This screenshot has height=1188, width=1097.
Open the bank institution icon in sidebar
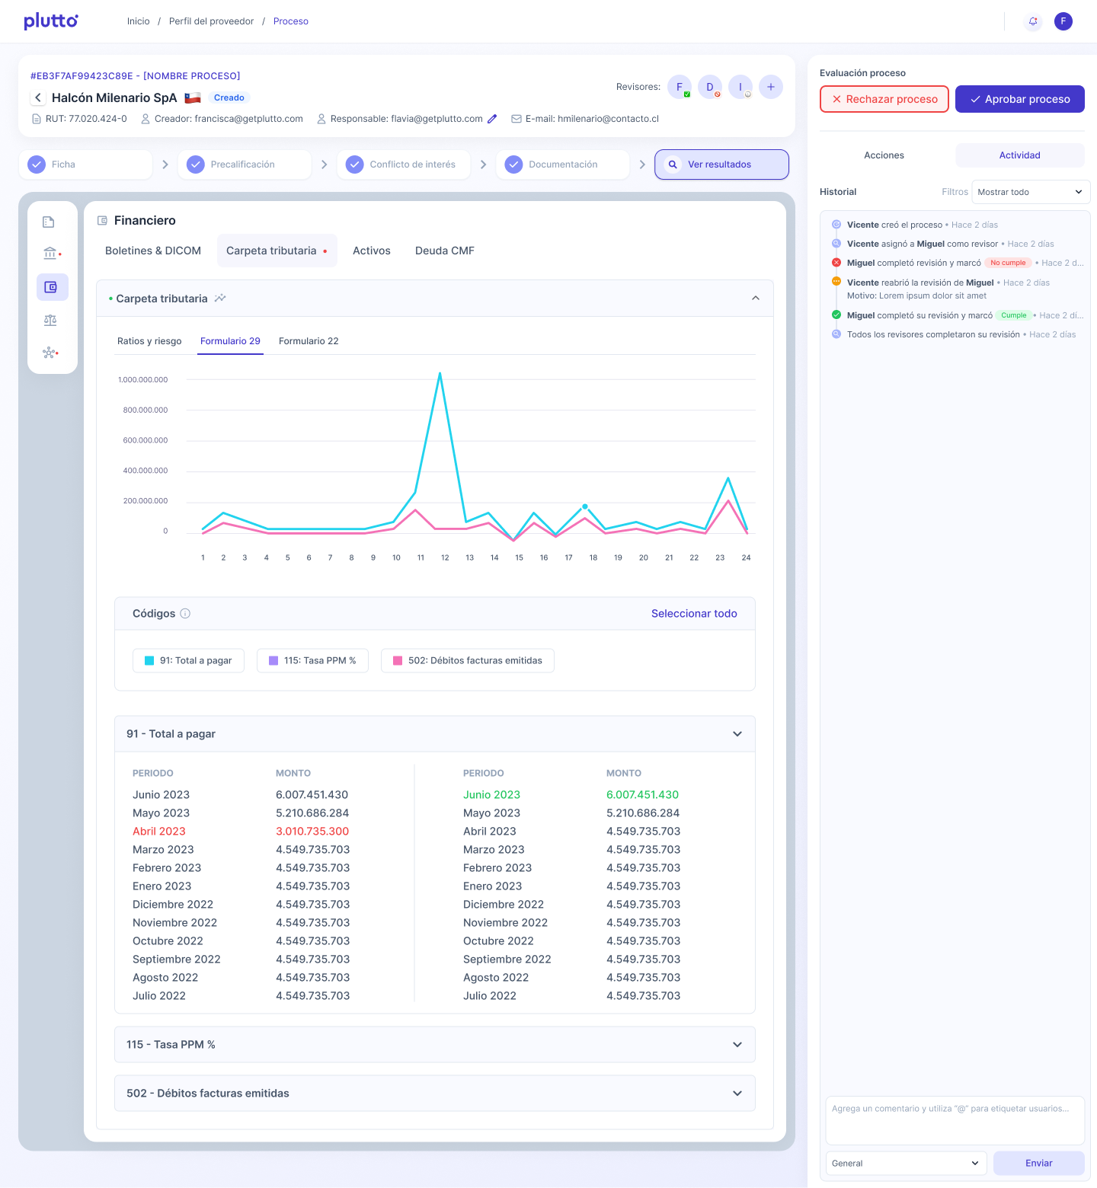50,254
